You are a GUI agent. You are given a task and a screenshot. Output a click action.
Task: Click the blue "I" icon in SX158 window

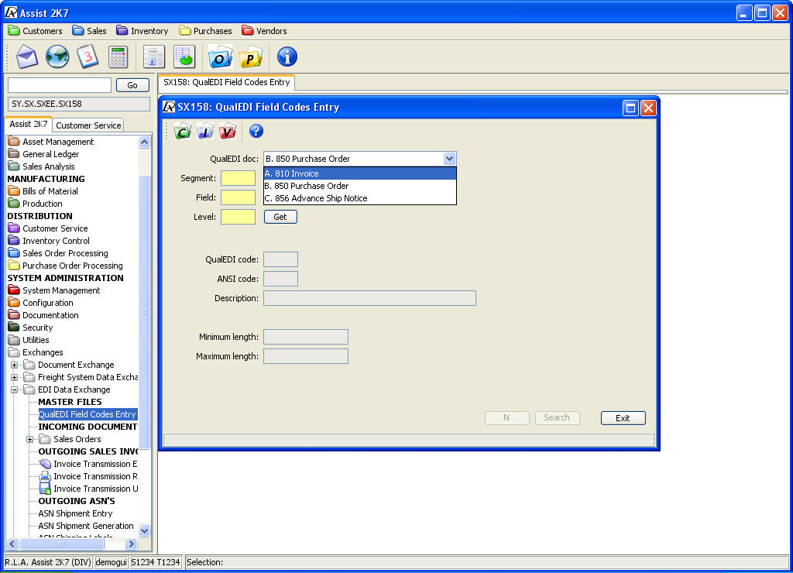click(204, 132)
